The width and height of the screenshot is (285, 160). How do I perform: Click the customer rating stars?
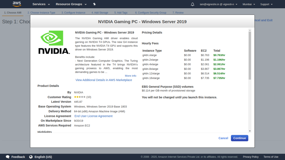pos(80,97)
